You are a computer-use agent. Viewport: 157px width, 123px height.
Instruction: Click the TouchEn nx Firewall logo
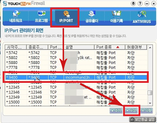pos(24,3)
